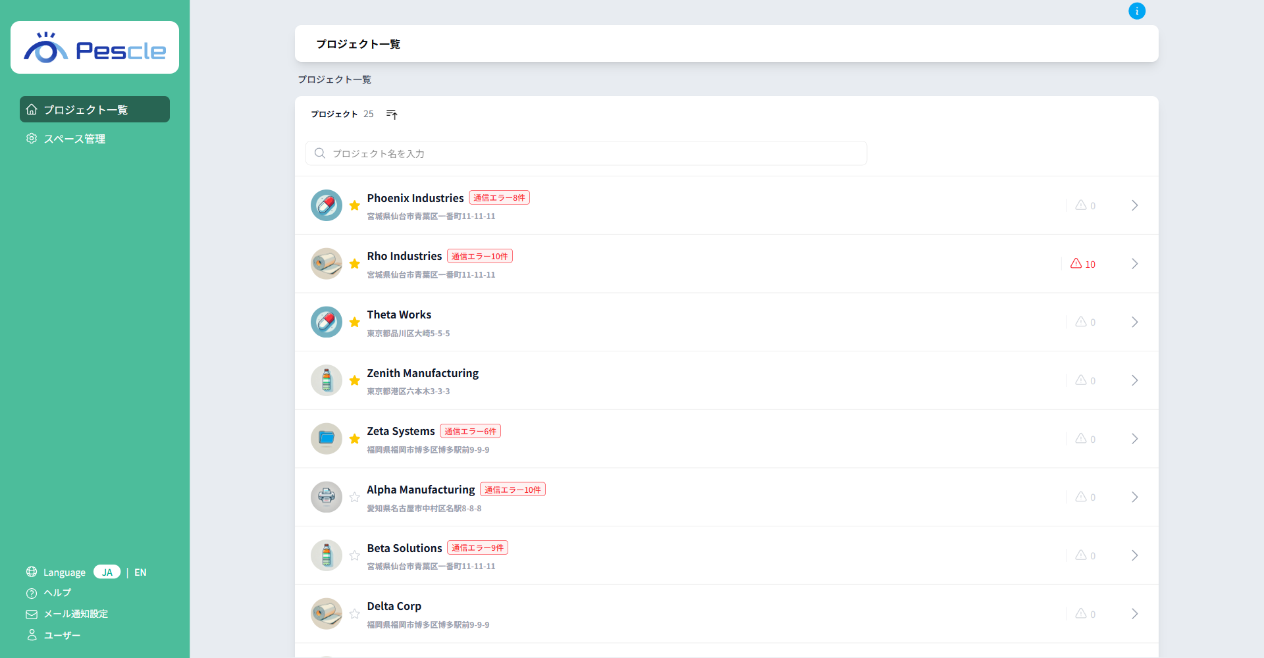This screenshot has width=1264, height=658.
Task: Favorite Beta Solutions with the star
Action: (354, 555)
